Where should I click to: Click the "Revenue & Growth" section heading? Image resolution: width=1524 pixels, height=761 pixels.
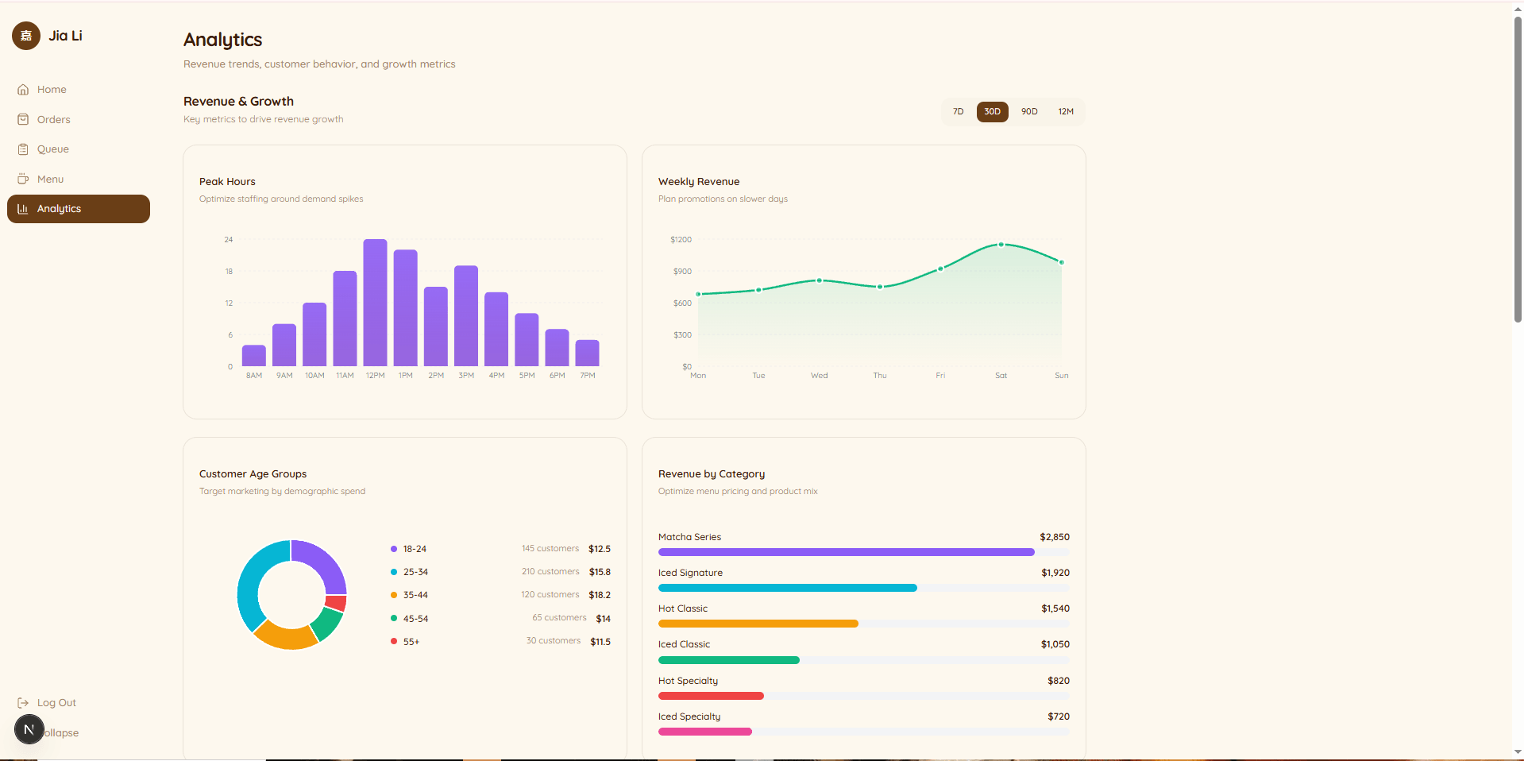pyautogui.click(x=238, y=102)
